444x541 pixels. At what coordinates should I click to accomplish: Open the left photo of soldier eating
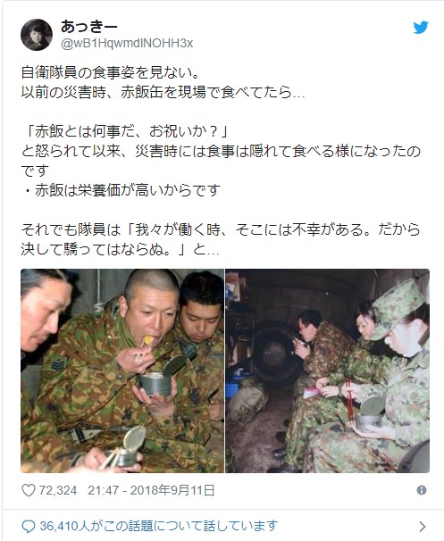[122, 370]
